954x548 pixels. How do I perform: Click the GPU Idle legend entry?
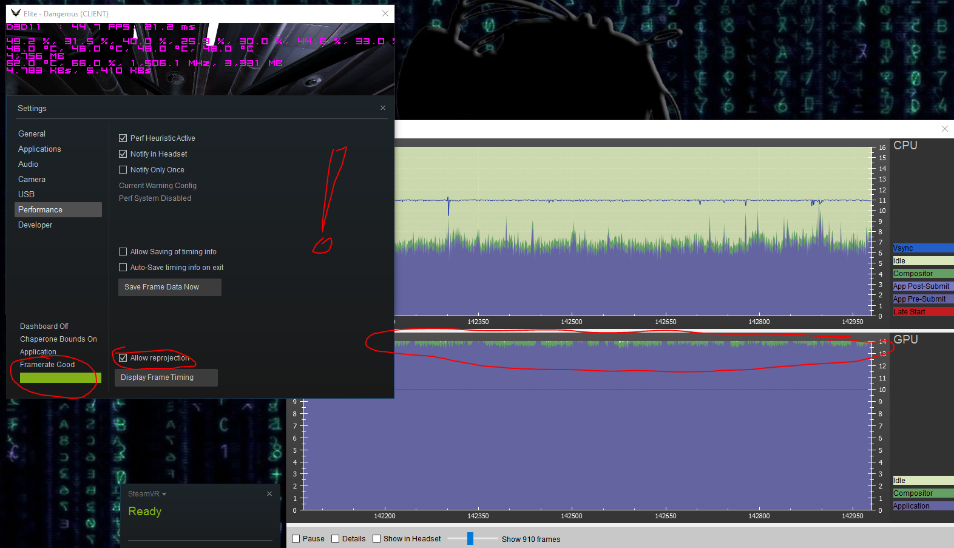pyautogui.click(x=923, y=481)
